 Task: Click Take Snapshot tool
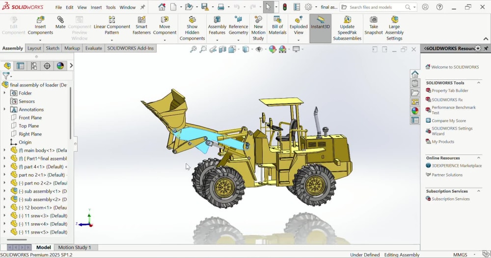point(374,26)
